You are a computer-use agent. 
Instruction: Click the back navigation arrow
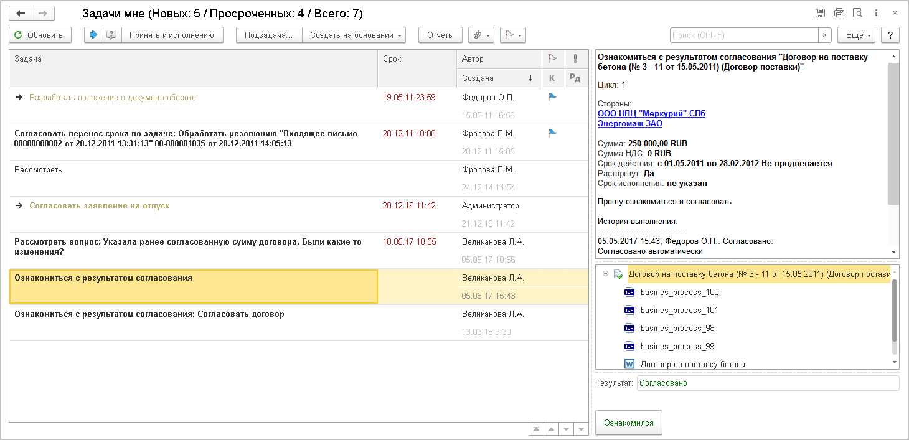pos(20,13)
